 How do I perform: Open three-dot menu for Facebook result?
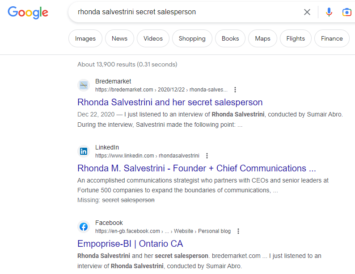point(238,231)
